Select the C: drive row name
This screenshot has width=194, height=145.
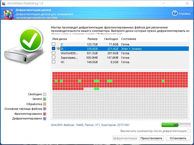click(x=62, y=44)
